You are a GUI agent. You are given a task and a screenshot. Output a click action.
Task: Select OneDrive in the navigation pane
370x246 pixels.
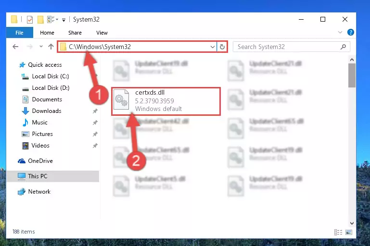coord(40,161)
